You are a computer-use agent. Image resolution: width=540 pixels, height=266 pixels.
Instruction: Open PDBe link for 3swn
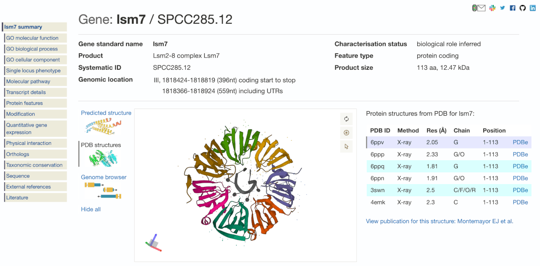click(x=520, y=190)
